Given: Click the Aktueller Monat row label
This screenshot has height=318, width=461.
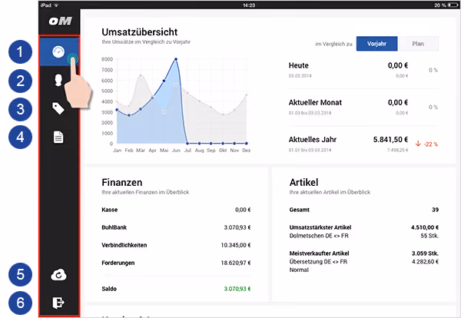Looking at the screenshot, I should point(315,103).
